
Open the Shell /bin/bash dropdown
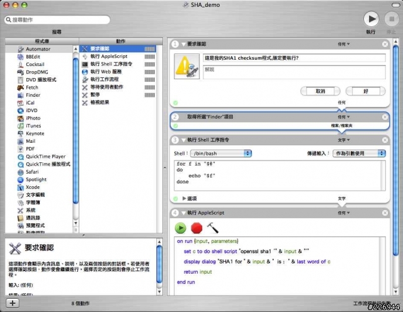pos(221,153)
